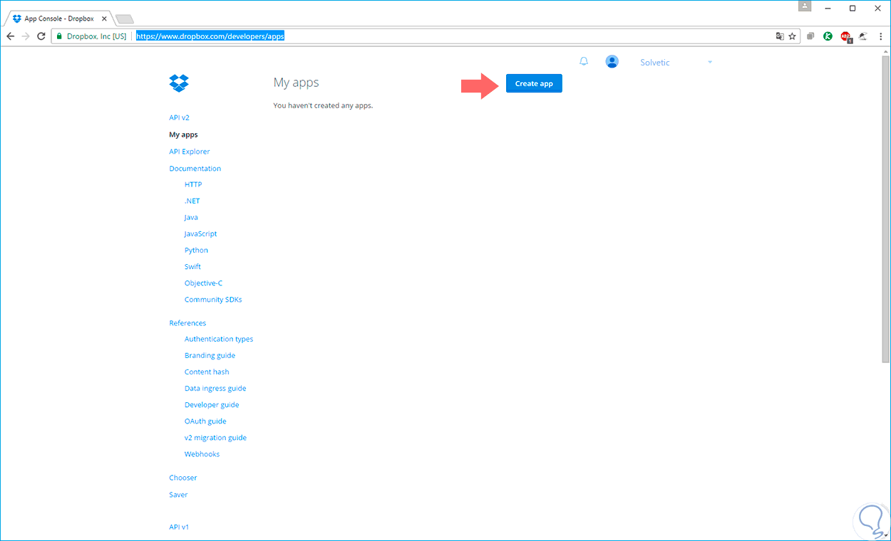Click the gray stacked-pages extension icon
This screenshot has height=541, width=891.
point(810,36)
